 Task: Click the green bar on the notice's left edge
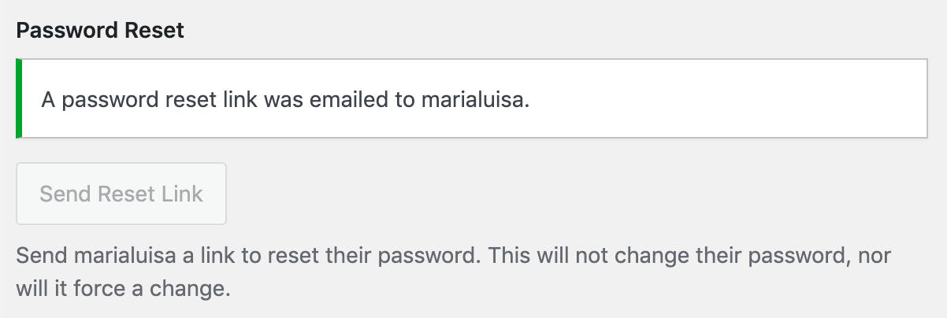19,99
